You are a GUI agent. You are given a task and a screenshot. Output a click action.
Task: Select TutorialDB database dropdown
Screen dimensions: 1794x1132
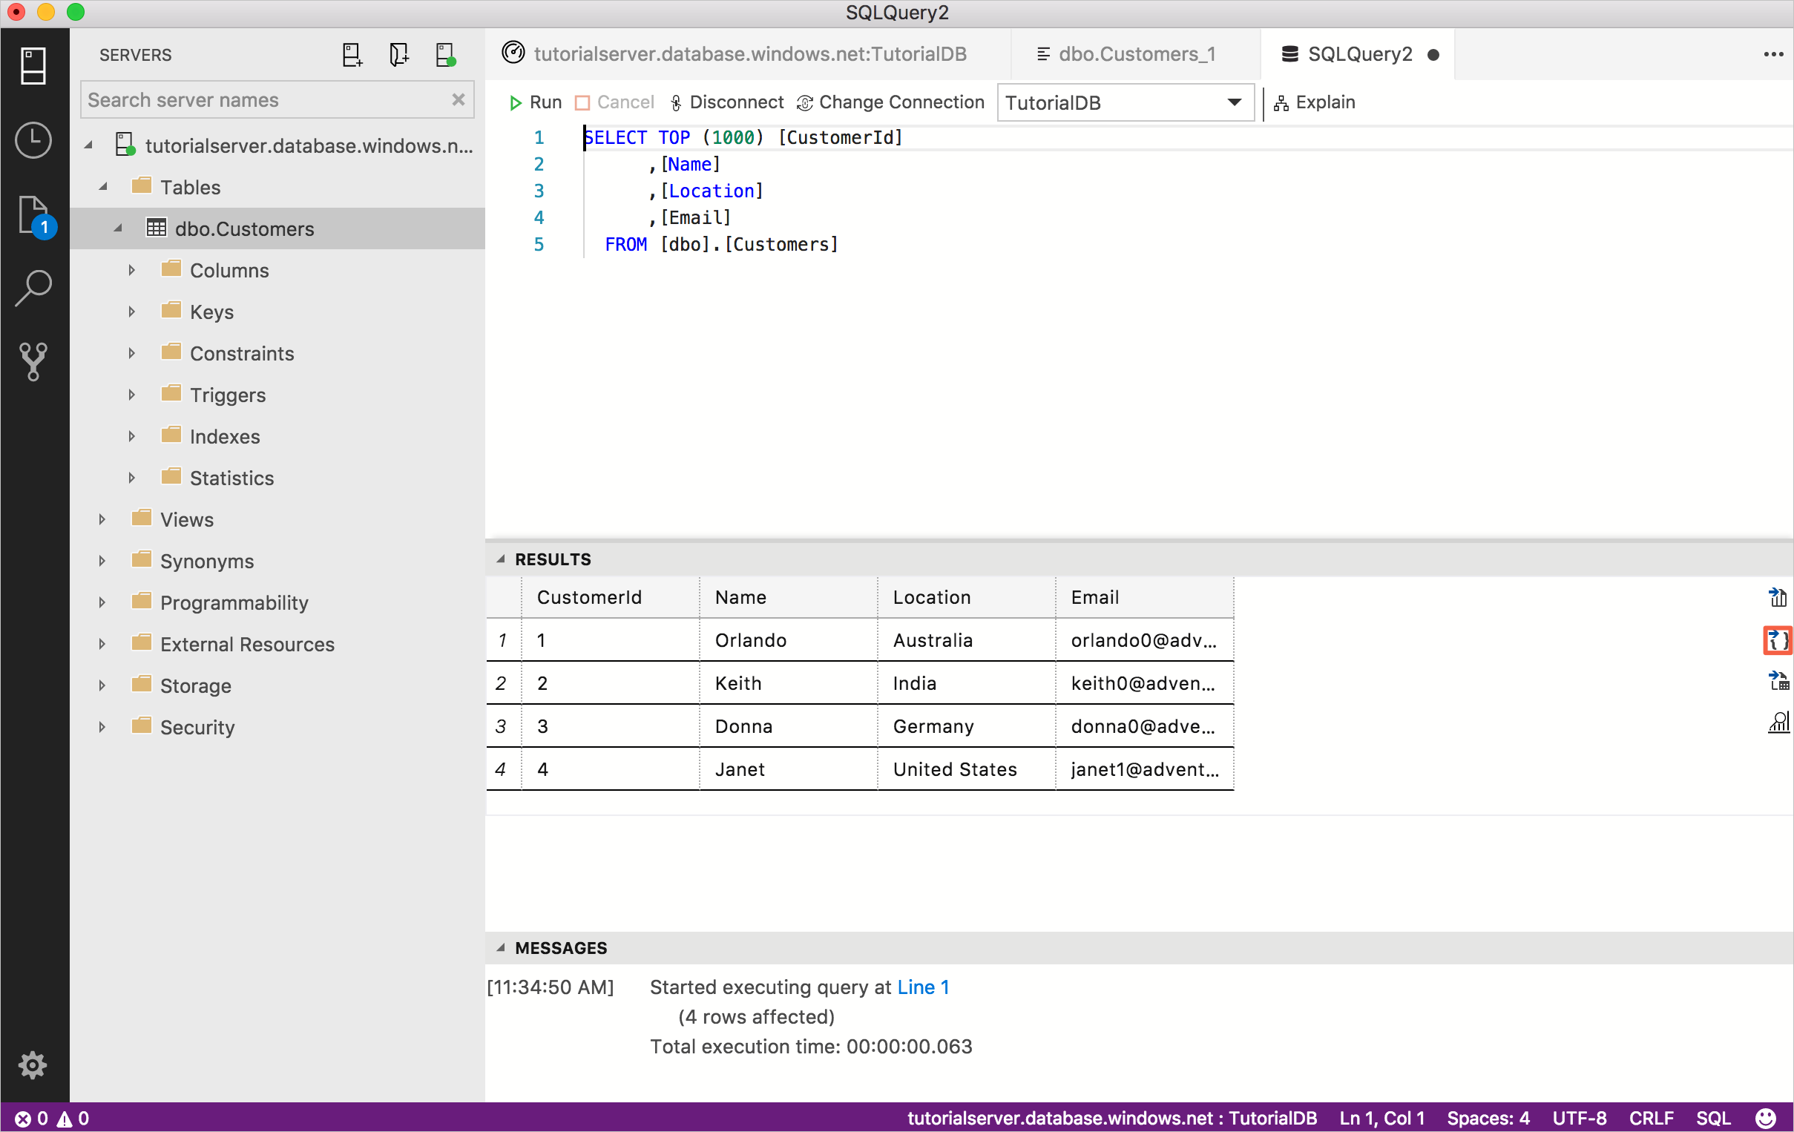pyautogui.click(x=1123, y=102)
